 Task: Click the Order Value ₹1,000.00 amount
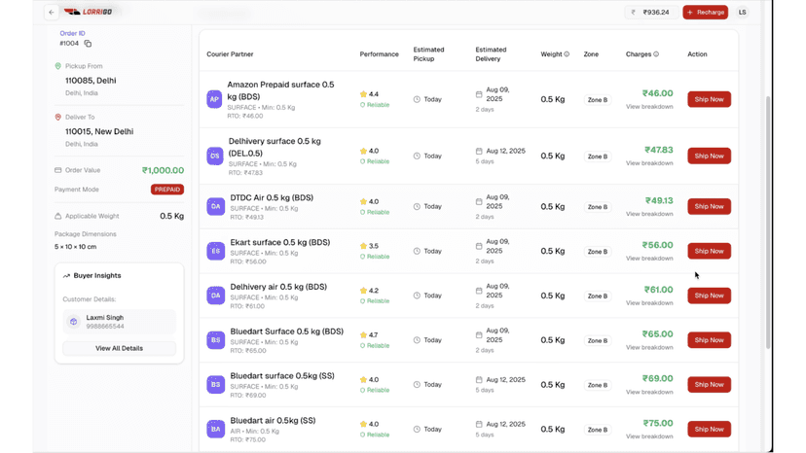click(163, 170)
